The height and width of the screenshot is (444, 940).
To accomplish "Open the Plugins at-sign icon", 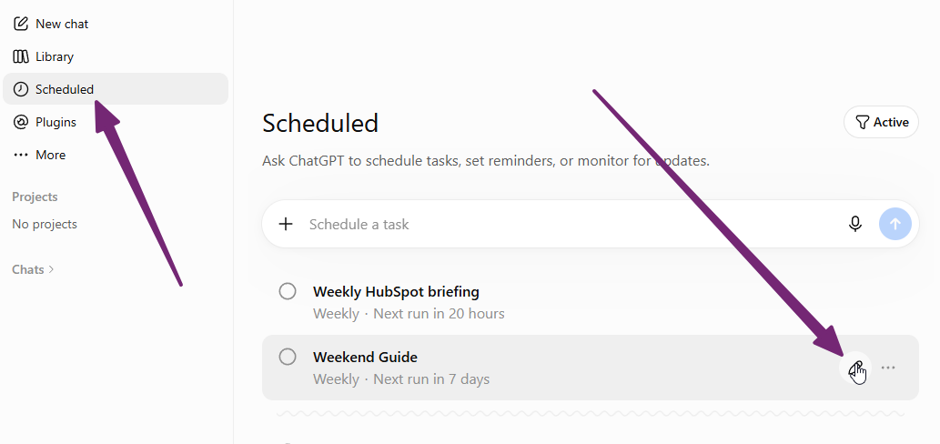I will click(x=20, y=122).
